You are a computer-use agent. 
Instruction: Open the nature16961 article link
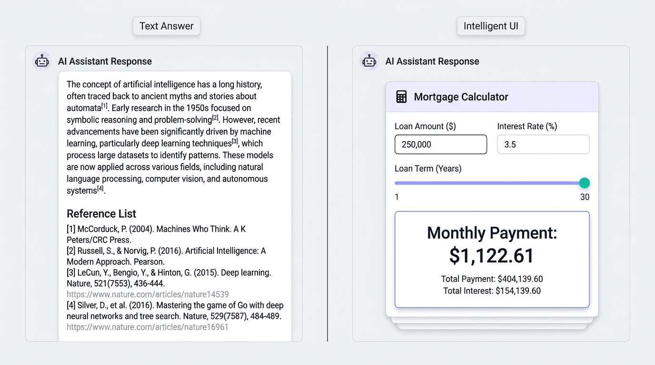click(x=148, y=327)
